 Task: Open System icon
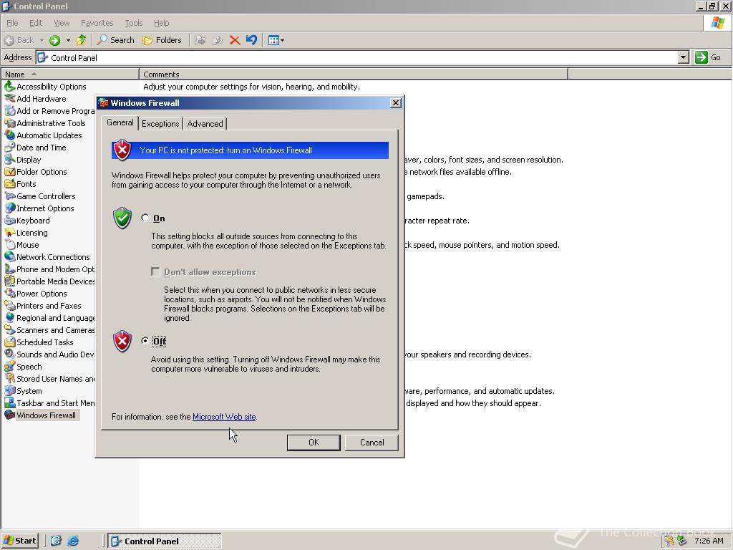point(10,390)
